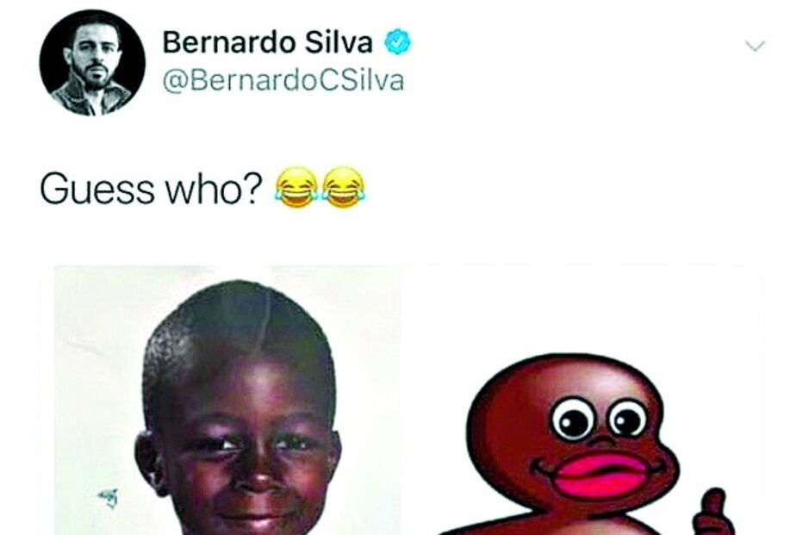Select the "Guess who?" tweet text

[151, 190]
